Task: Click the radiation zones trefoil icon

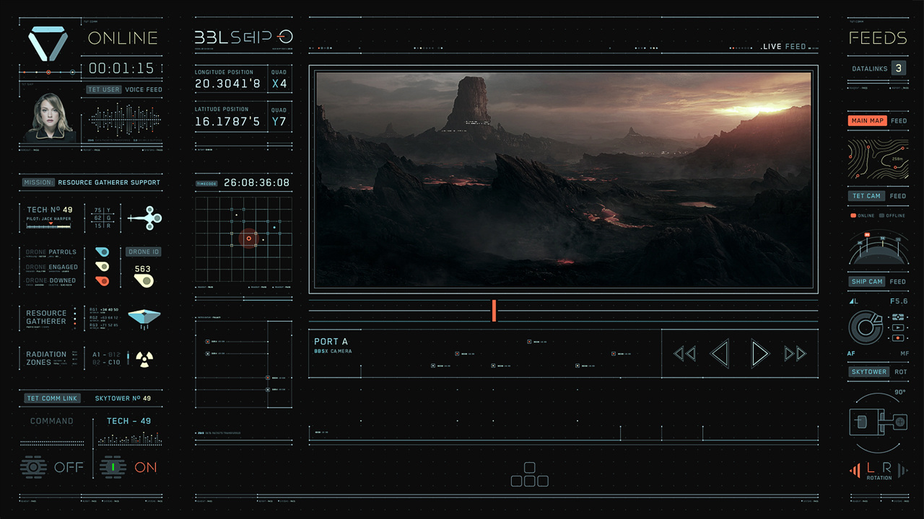Action: click(x=144, y=358)
